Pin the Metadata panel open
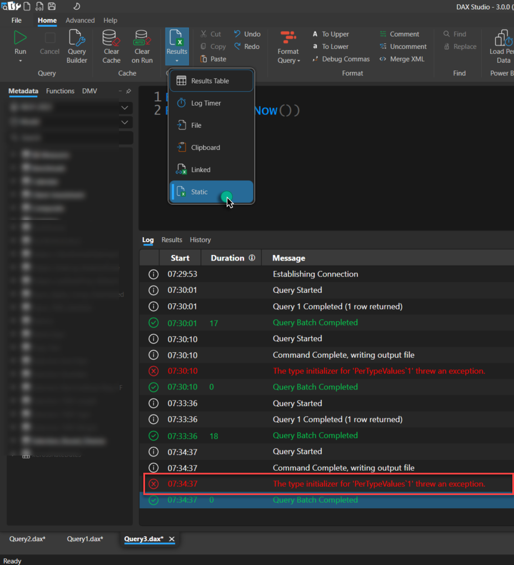Screen dimensions: 514x565 click(x=128, y=91)
